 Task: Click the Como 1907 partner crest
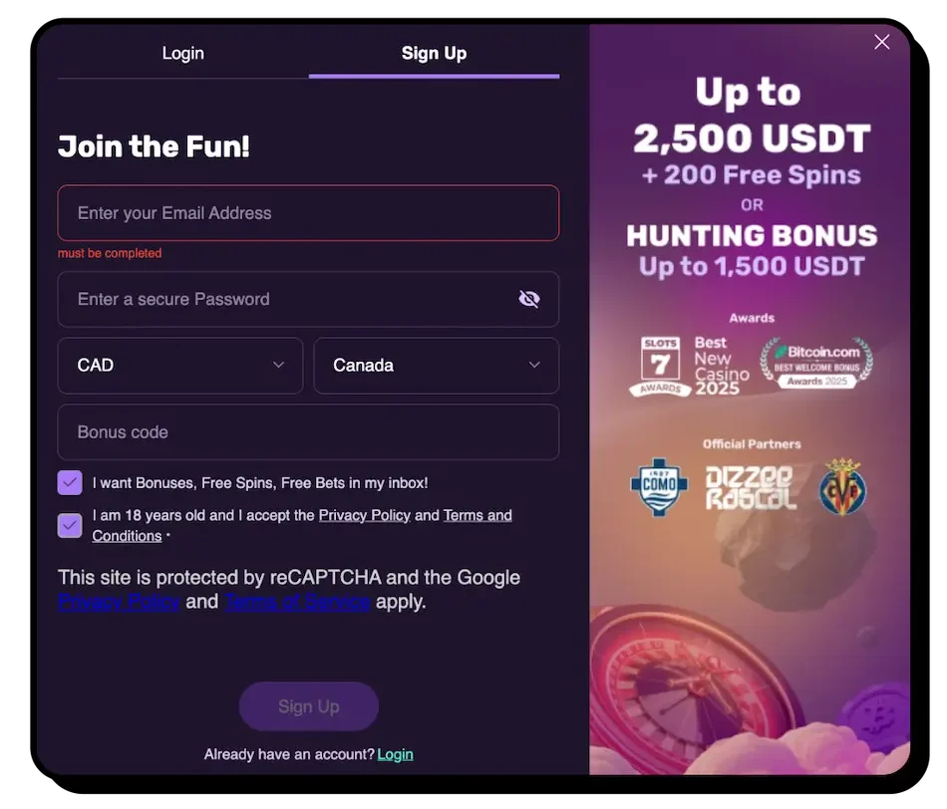pos(659,486)
